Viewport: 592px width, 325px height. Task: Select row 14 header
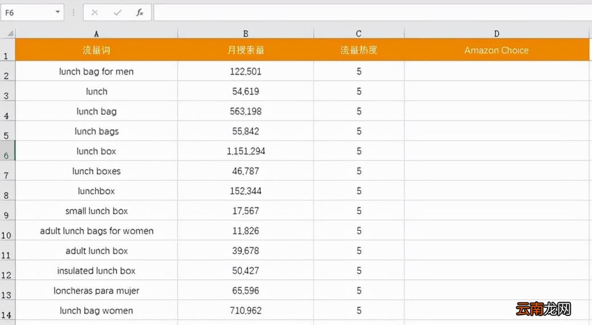pos(7,310)
